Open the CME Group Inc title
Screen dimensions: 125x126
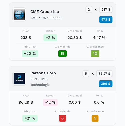coord(45,12)
